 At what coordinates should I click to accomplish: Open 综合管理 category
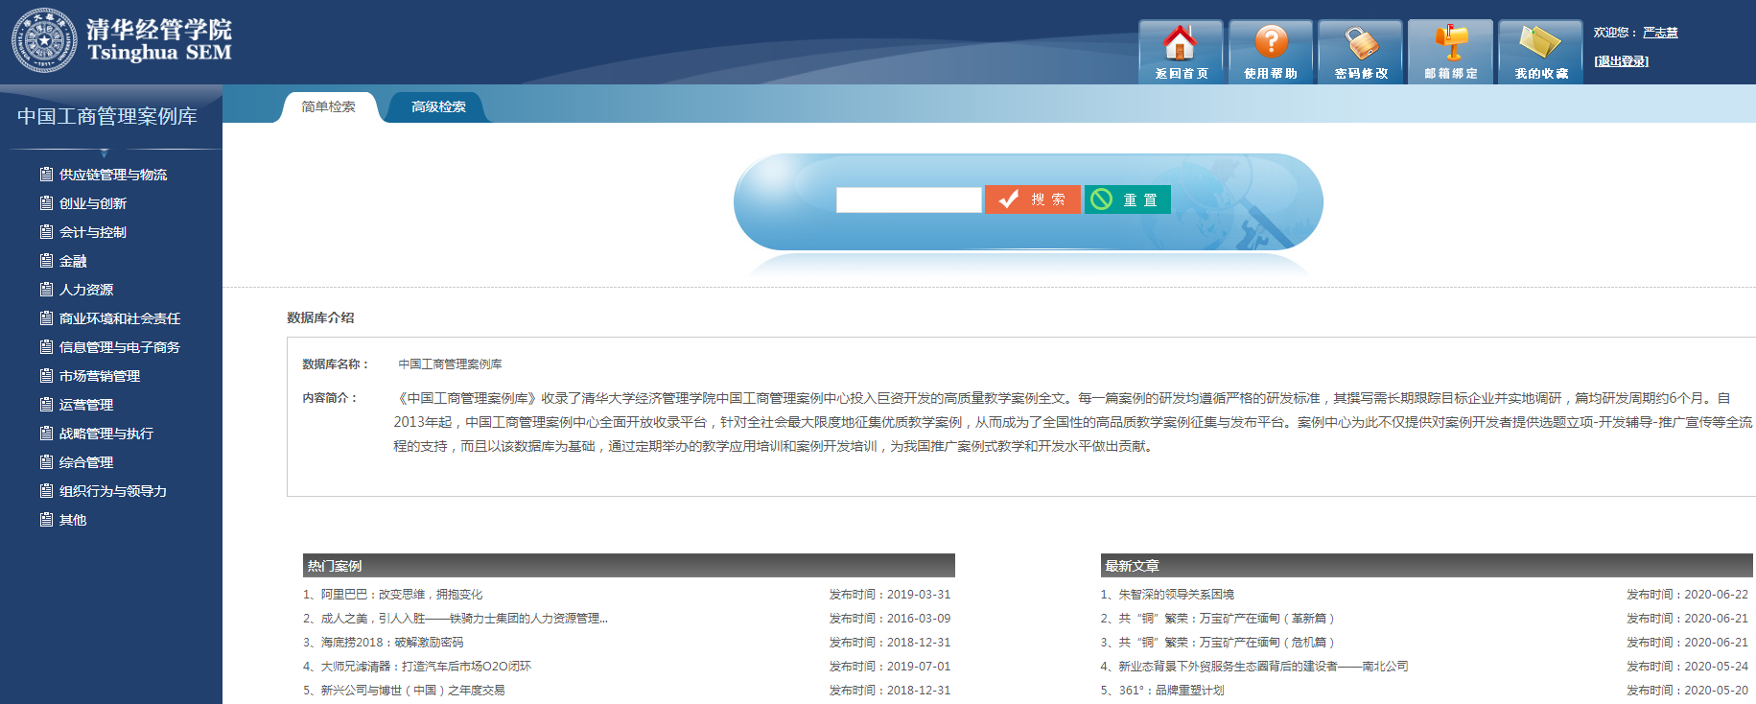tap(86, 462)
